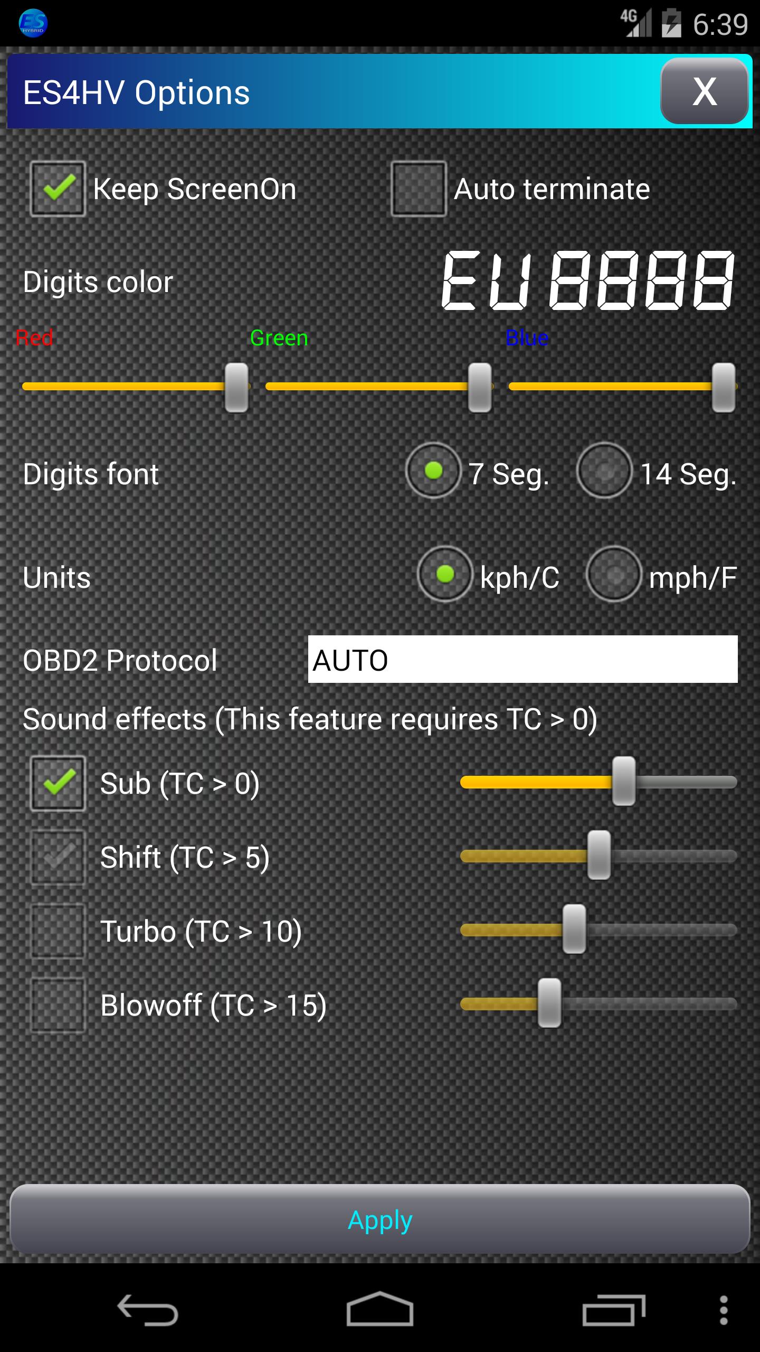Select mph/F units radio button

point(614,574)
